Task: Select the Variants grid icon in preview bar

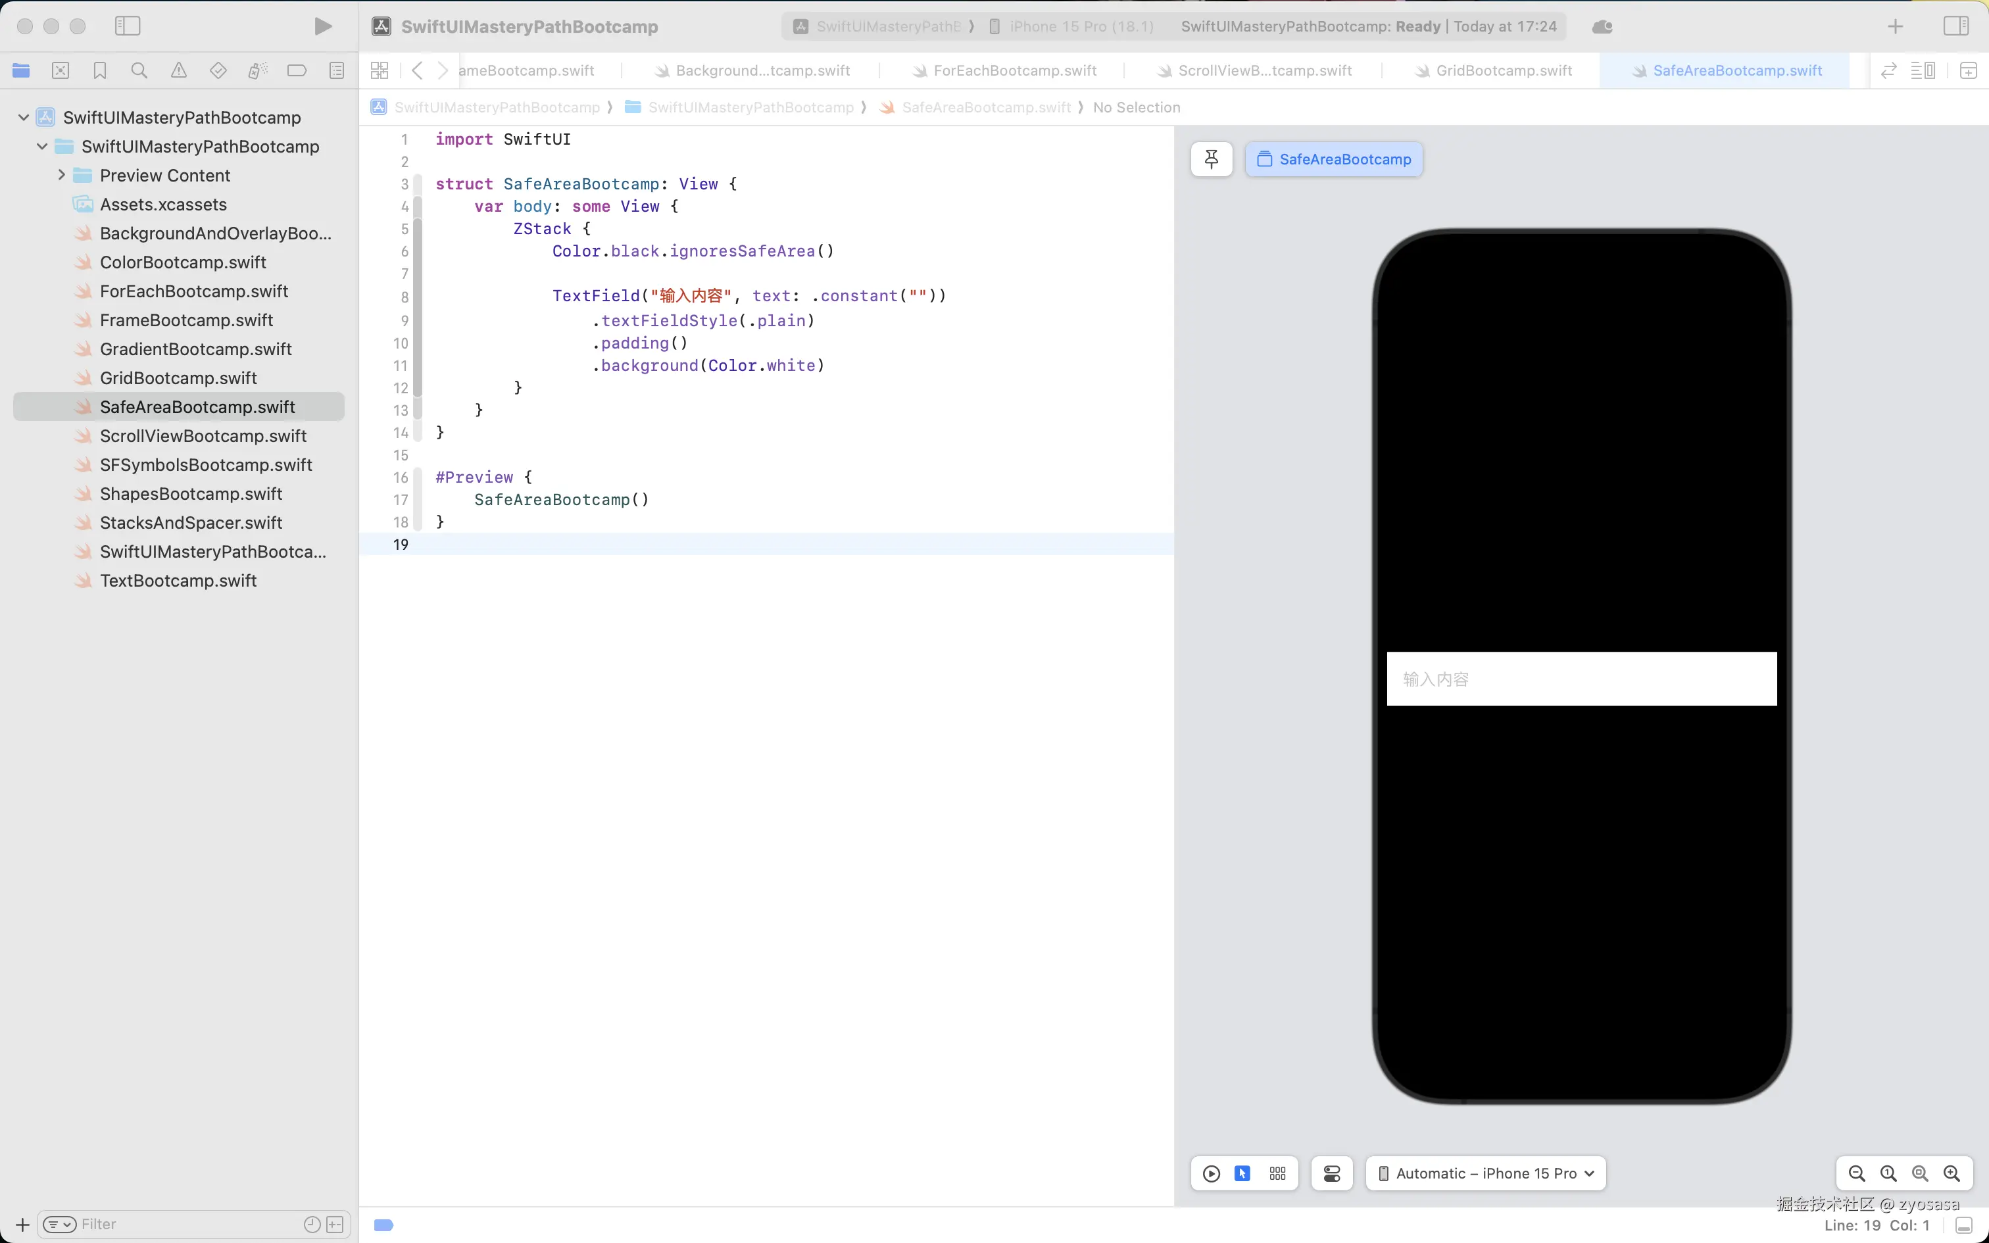Action: pos(1277,1173)
